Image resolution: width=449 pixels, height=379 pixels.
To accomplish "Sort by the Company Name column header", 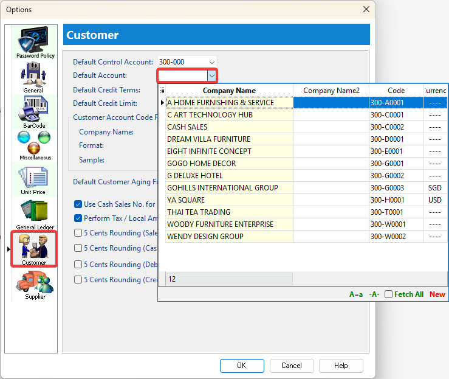I will coord(229,91).
